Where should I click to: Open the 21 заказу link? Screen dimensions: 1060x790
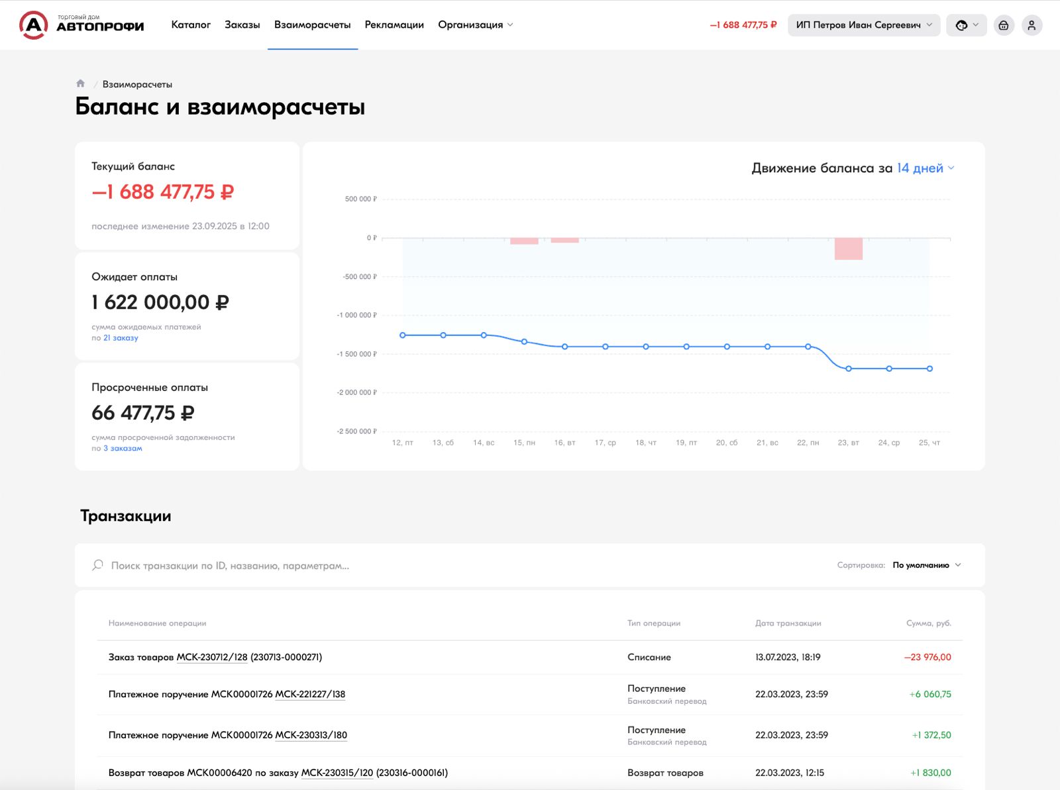coord(121,338)
